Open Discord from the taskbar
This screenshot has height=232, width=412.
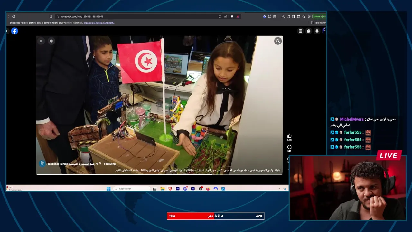pos(185,189)
